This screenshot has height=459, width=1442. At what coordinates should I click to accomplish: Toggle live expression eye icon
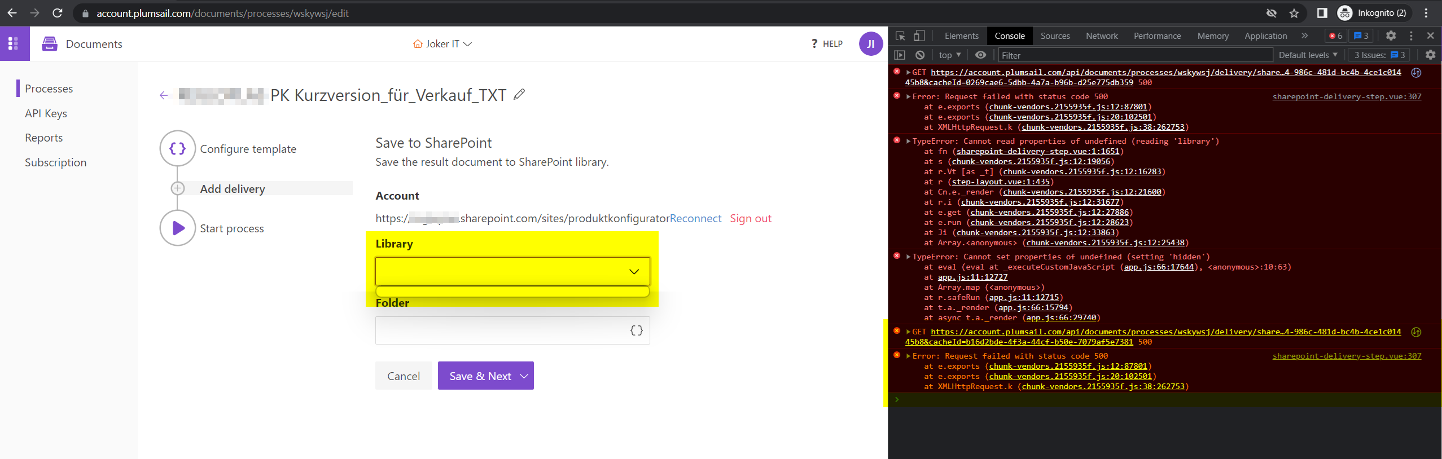[981, 55]
